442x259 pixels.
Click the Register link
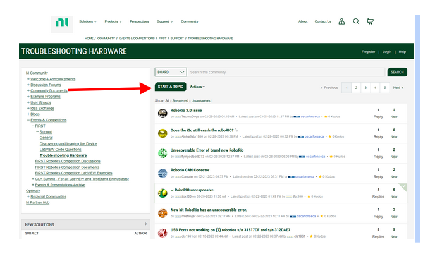point(369,52)
